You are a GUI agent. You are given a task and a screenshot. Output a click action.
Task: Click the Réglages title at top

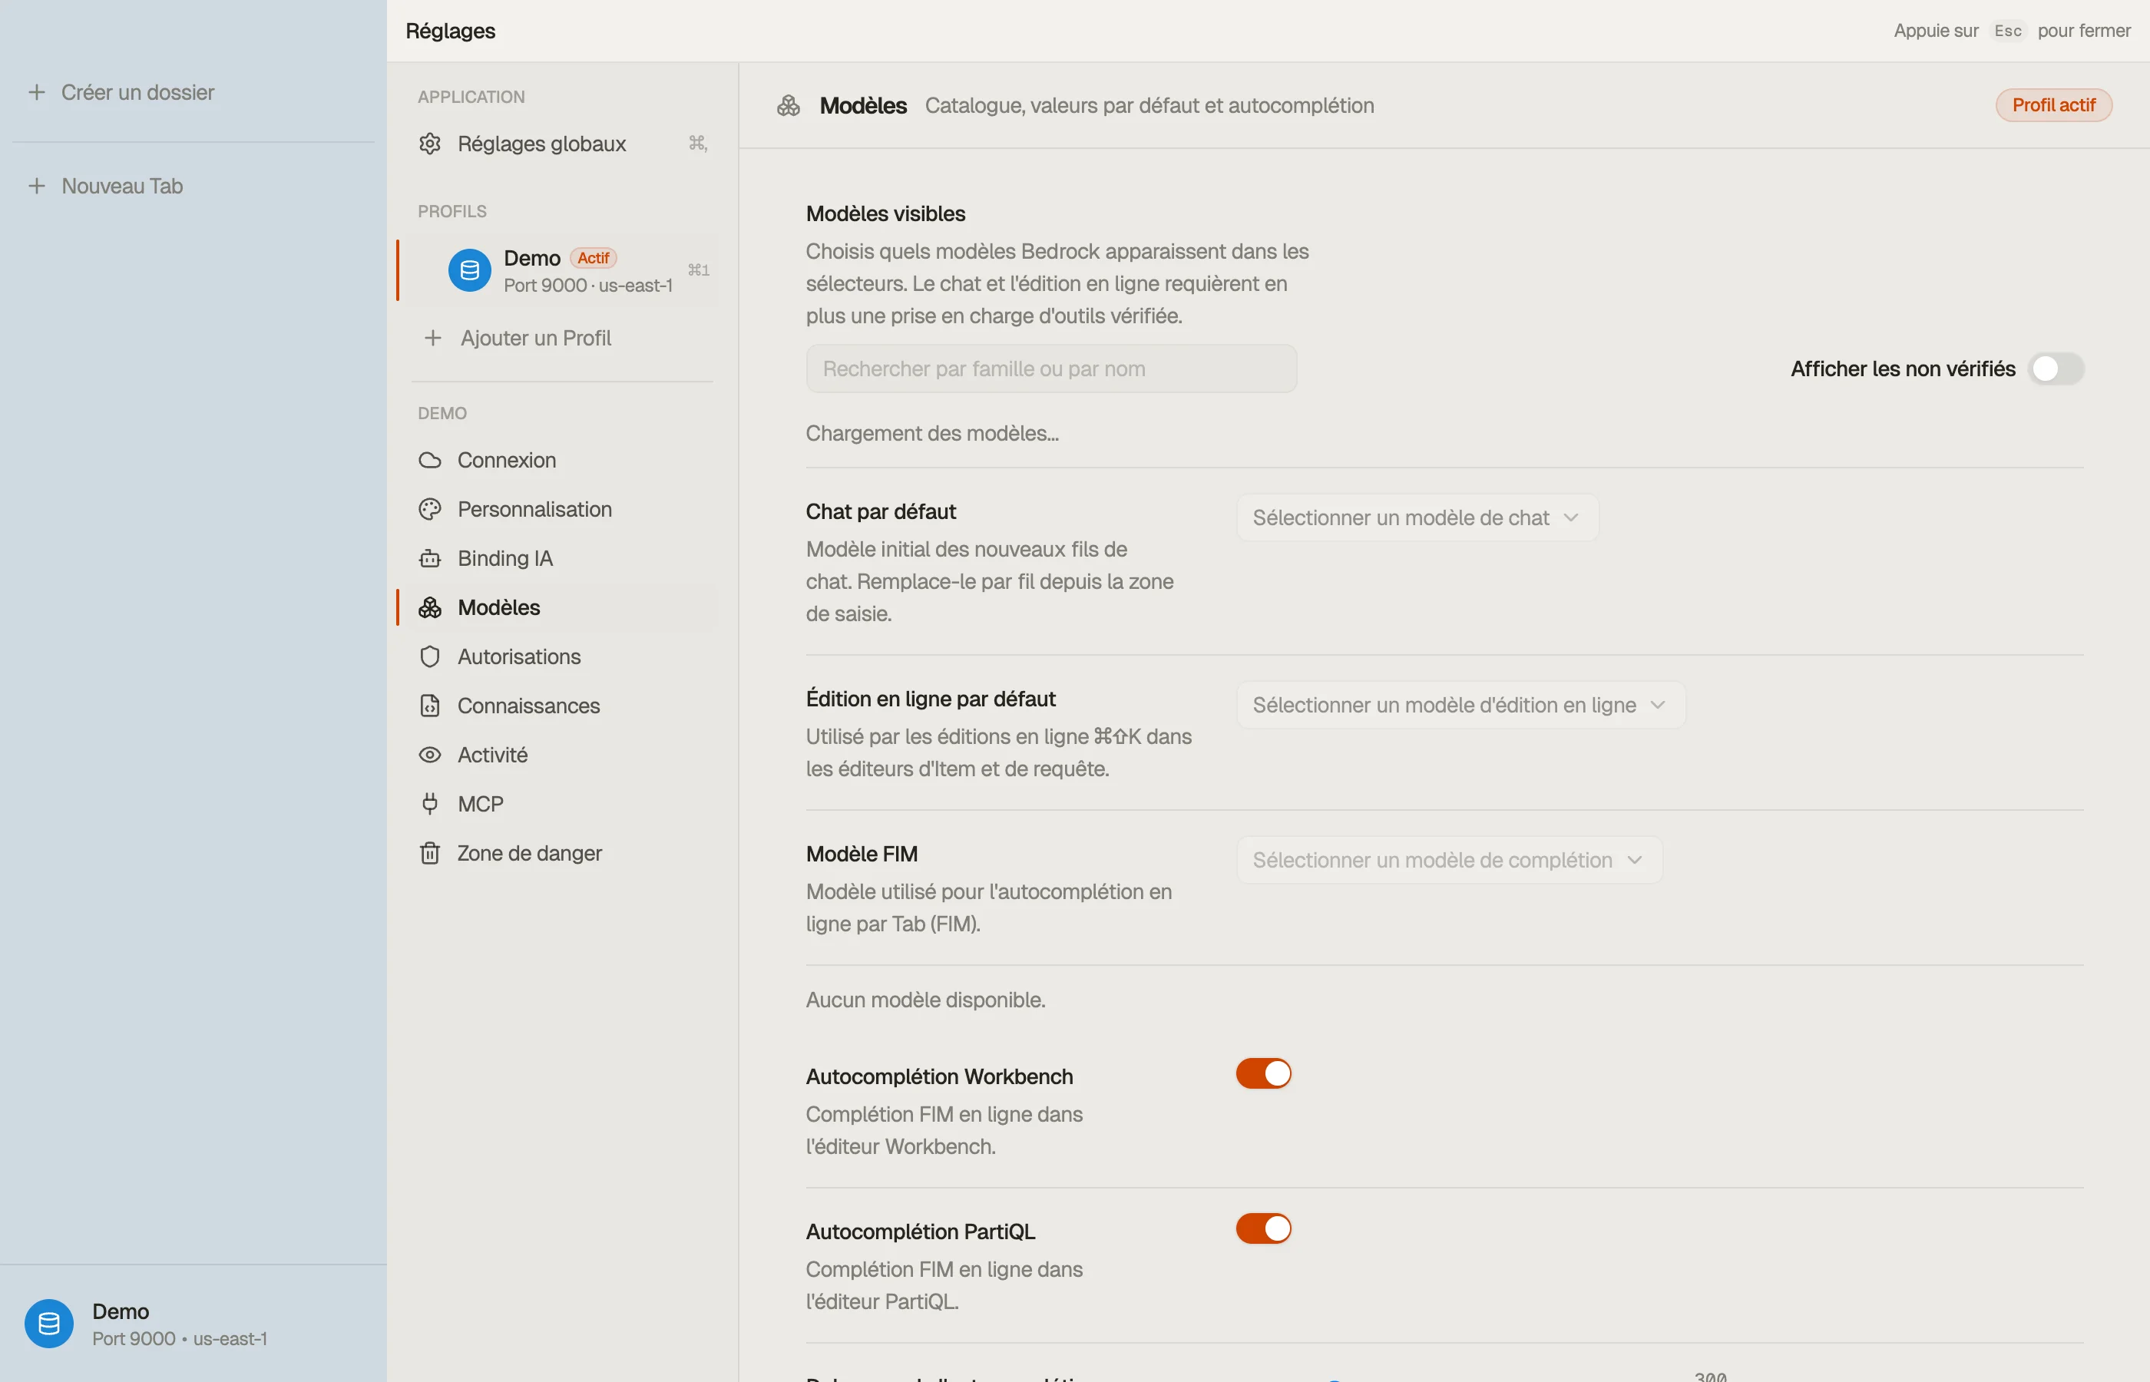coord(449,31)
